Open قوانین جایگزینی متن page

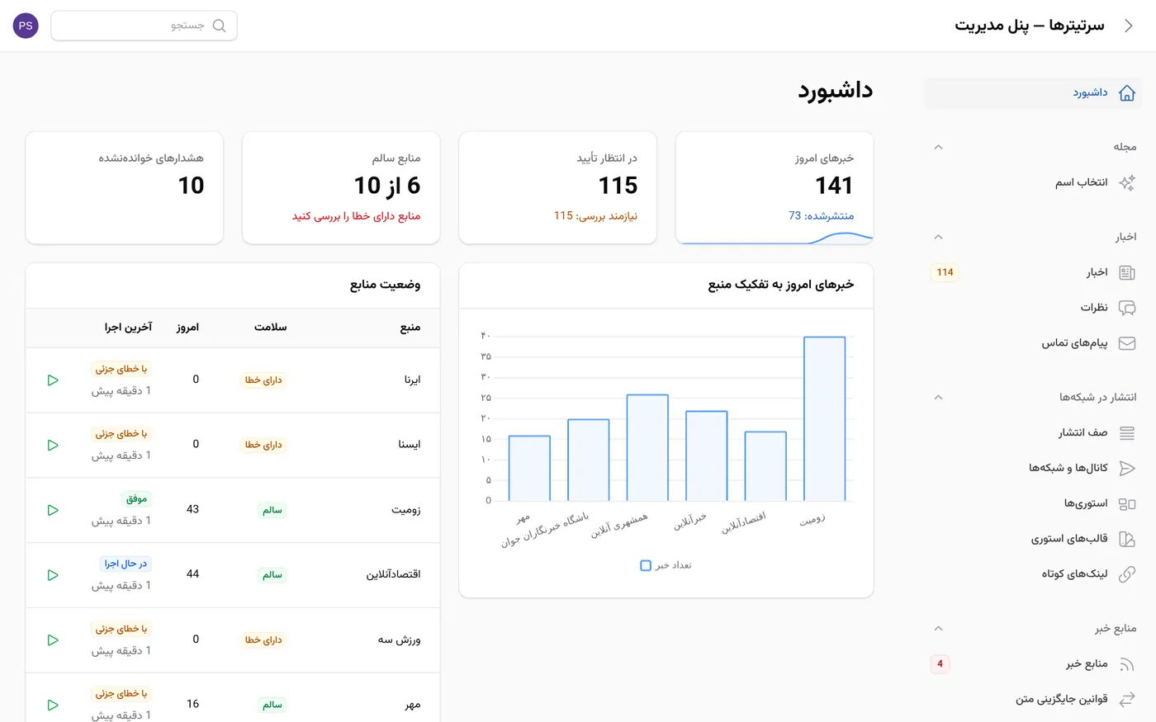pyautogui.click(x=1034, y=700)
